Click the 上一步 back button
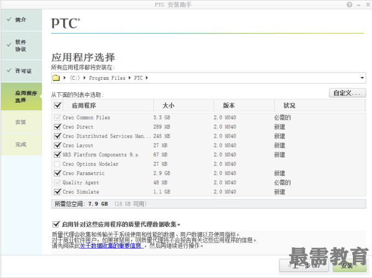The height and width of the screenshot is (278, 372). (x=304, y=265)
